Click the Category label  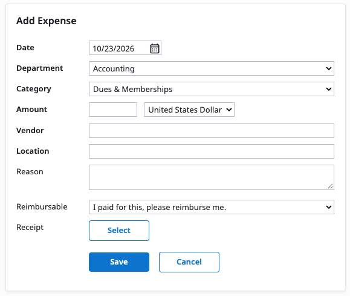pos(34,89)
